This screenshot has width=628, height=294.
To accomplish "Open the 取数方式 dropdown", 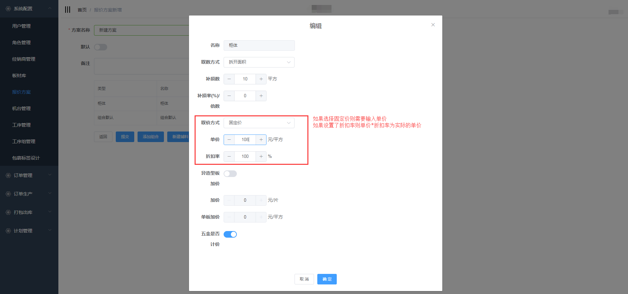I will (x=259, y=62).
